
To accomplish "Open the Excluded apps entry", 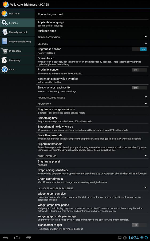I will 93,31.
